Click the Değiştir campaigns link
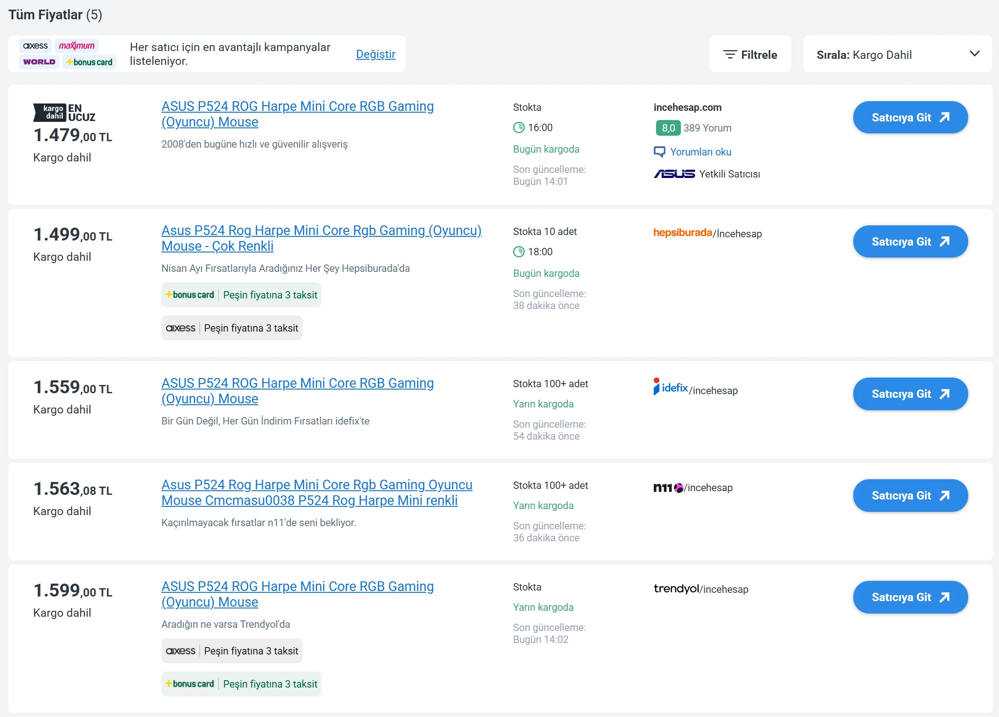Viewport: 999px width, 717px height. tap(375, 54)
